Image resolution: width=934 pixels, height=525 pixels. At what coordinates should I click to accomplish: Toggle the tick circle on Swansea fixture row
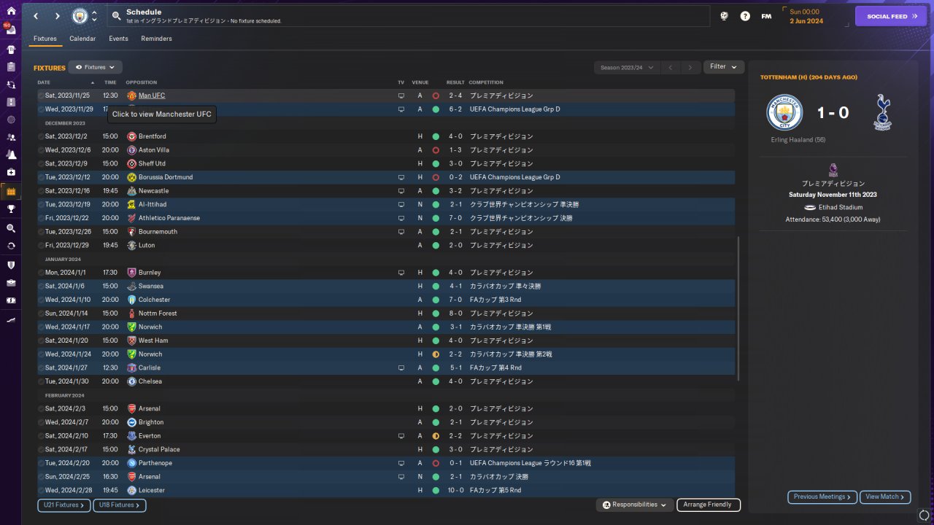click(x=42, y=287)
